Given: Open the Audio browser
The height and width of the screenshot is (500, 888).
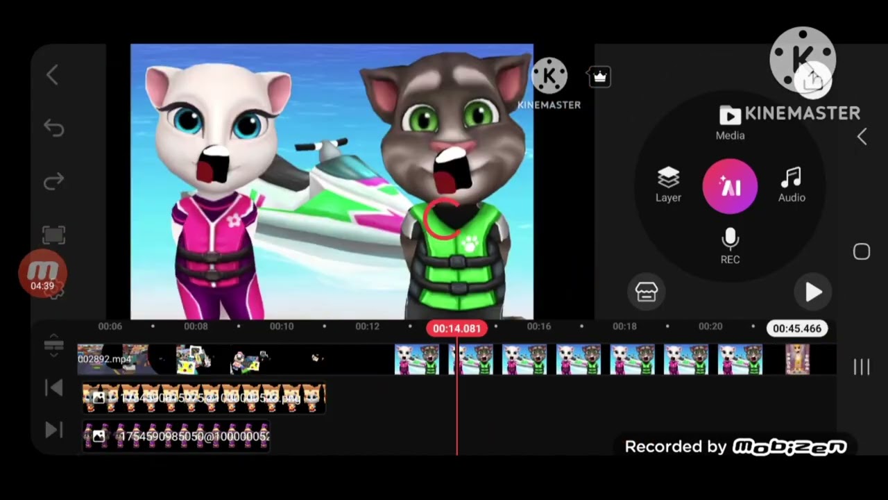Looking at the screenshot, I should [x=792, y=185].
